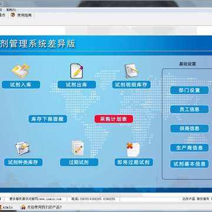Open the red 采购计划表 button

[x=114, y=119]
